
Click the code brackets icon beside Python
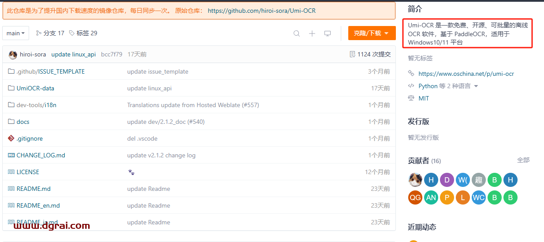click(411, 86)
